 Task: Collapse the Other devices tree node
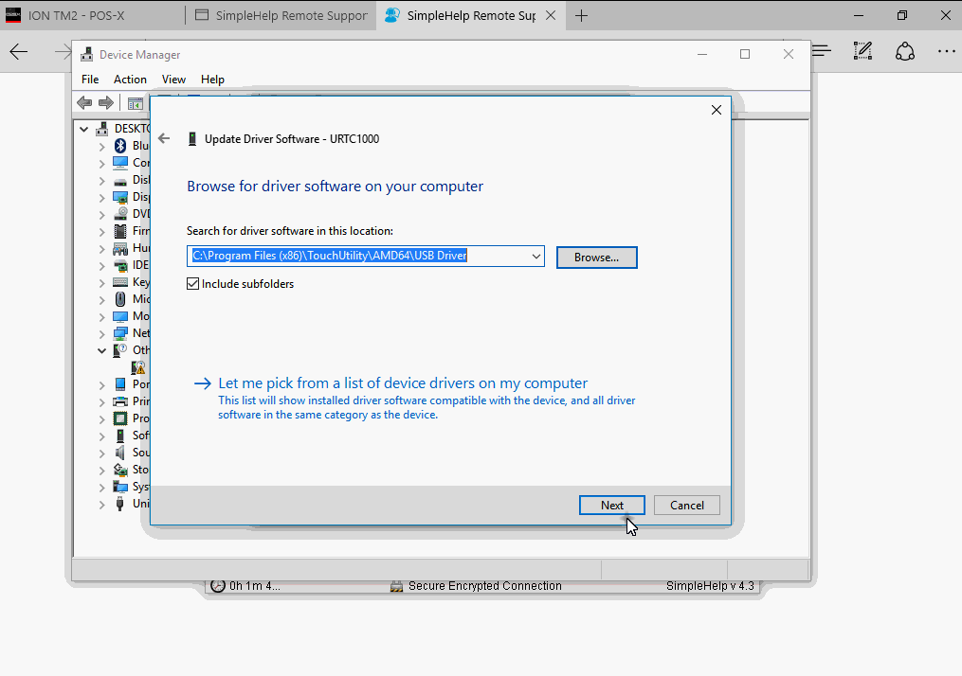pos(102,349)
